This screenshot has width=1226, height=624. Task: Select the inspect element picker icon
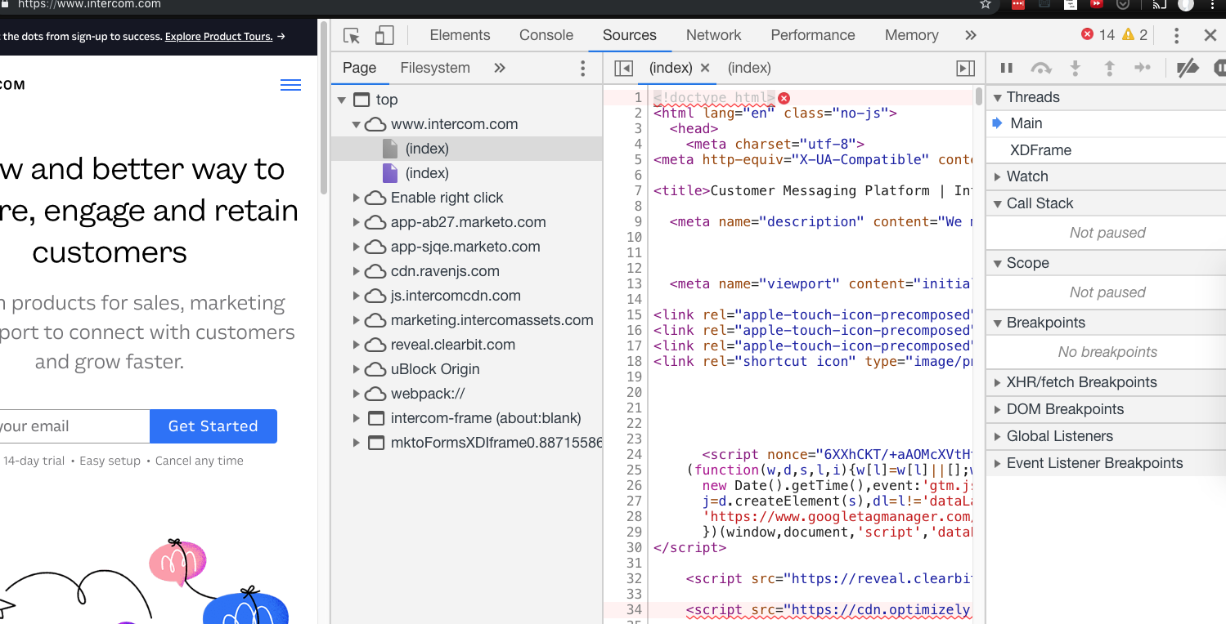352,35
